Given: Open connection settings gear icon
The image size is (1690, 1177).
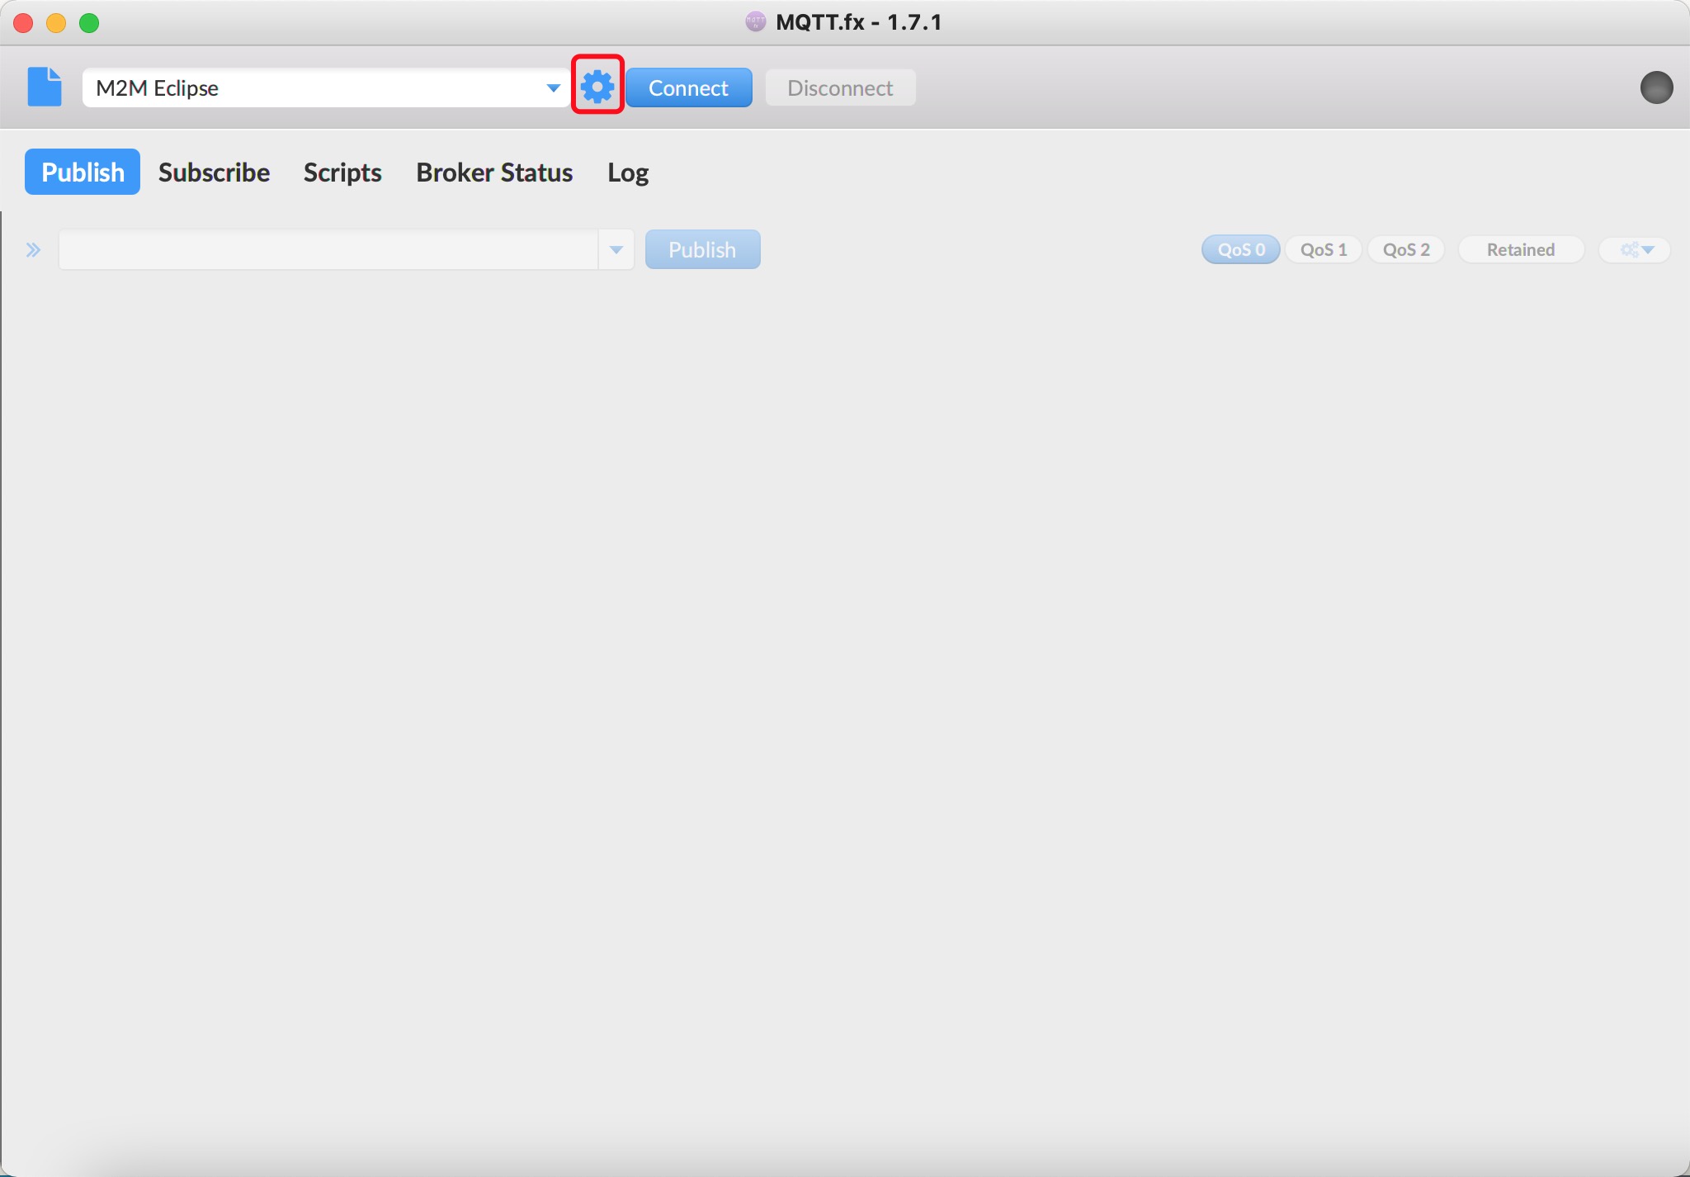Looking at the screenshot, I should (596, 87).
